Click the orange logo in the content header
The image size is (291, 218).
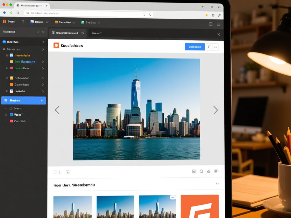coord(56,45)
